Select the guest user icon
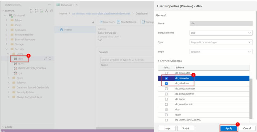 (15, 63)
